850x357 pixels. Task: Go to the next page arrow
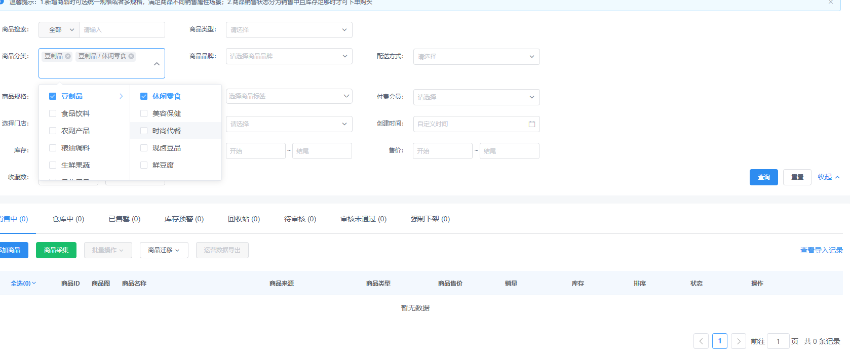pos(739,341)
